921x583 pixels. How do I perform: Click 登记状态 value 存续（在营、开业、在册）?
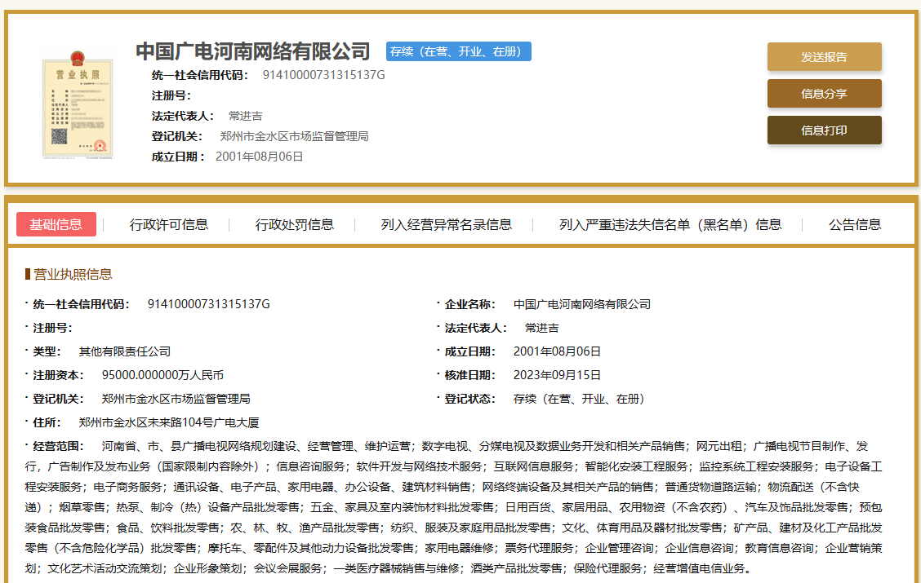[581, 399]
